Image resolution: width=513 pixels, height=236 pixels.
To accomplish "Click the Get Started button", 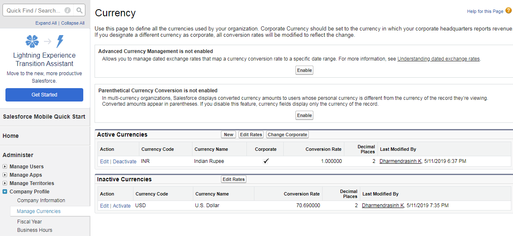I will click(44, 95).
